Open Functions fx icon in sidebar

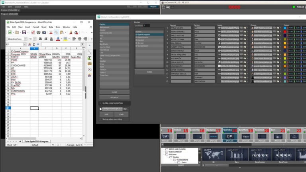point(89,75)
